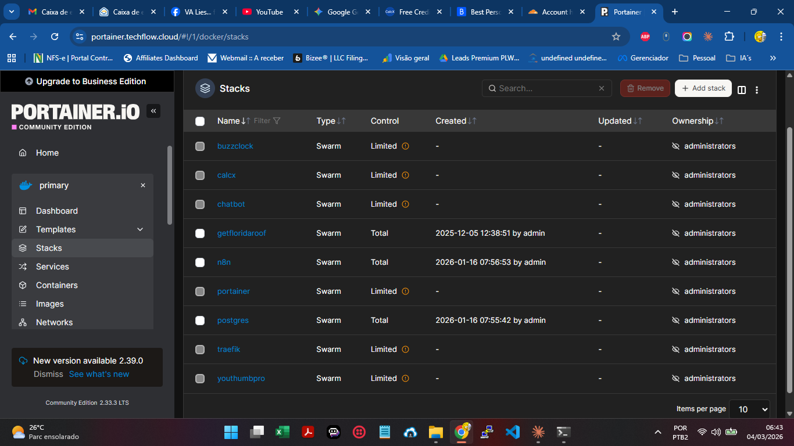This screenshot has width=794, height=446.
Task: Click the Name column filter icon
Action: coord(277,121)
